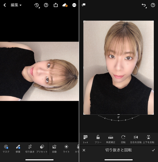Screen dimensions: 158x162
Task: Confirm the crop with the checkmark
Action: click(x=153, y=150)
